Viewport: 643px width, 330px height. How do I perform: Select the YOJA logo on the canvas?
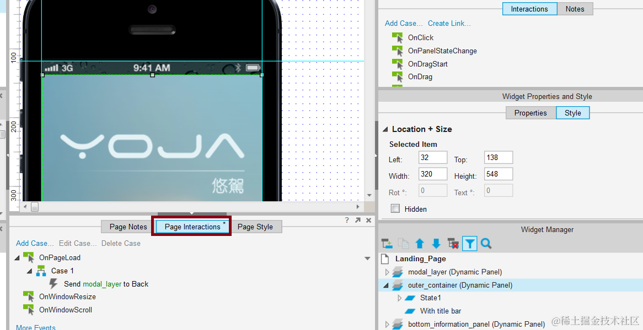[x=152, y=146]
